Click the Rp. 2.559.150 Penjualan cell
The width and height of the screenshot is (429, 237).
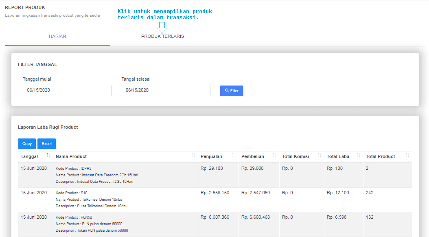[214, 193]
